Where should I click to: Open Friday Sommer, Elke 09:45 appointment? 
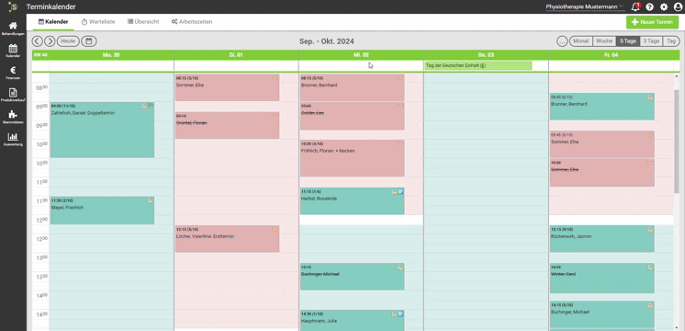point(602,144)
